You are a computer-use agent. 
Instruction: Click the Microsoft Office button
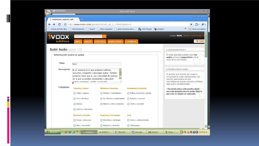click(x=48, y=12)
